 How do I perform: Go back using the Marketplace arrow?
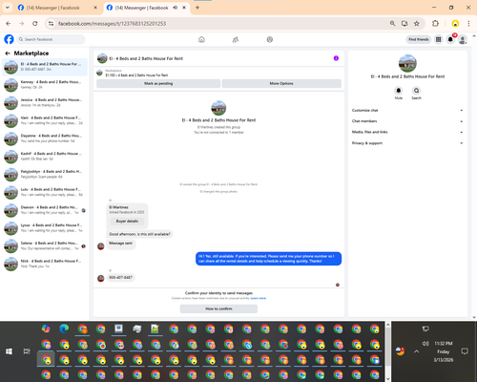pyautogui.click(x=8, y=53)
